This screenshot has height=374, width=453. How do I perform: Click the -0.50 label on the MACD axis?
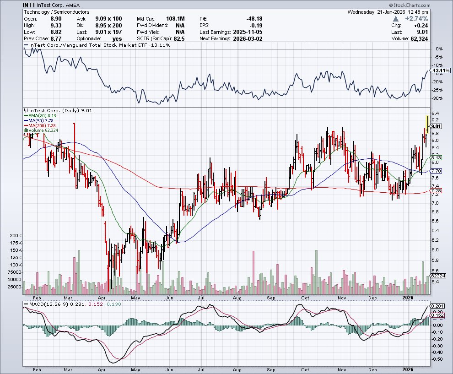[x=437, y=359]
